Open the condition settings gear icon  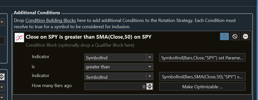(224, 36)
